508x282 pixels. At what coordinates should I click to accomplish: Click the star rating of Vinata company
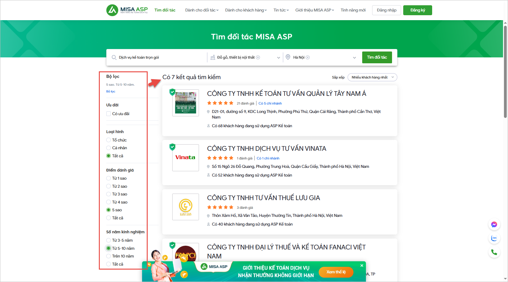pos(220,158)
